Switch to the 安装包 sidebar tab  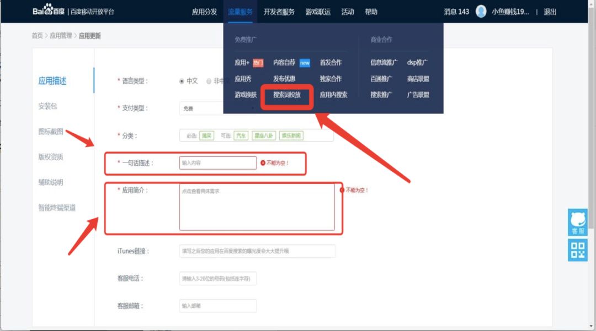click(x=47, y=106)
